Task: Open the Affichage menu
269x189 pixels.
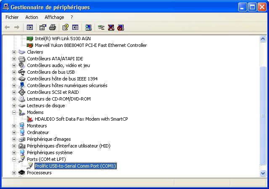Action: pyautogui.click(x=54, y=17)
